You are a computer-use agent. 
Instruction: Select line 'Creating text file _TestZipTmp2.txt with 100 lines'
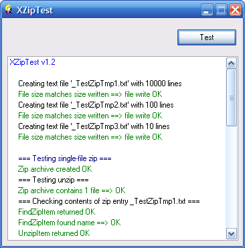[x=96, y=105]
